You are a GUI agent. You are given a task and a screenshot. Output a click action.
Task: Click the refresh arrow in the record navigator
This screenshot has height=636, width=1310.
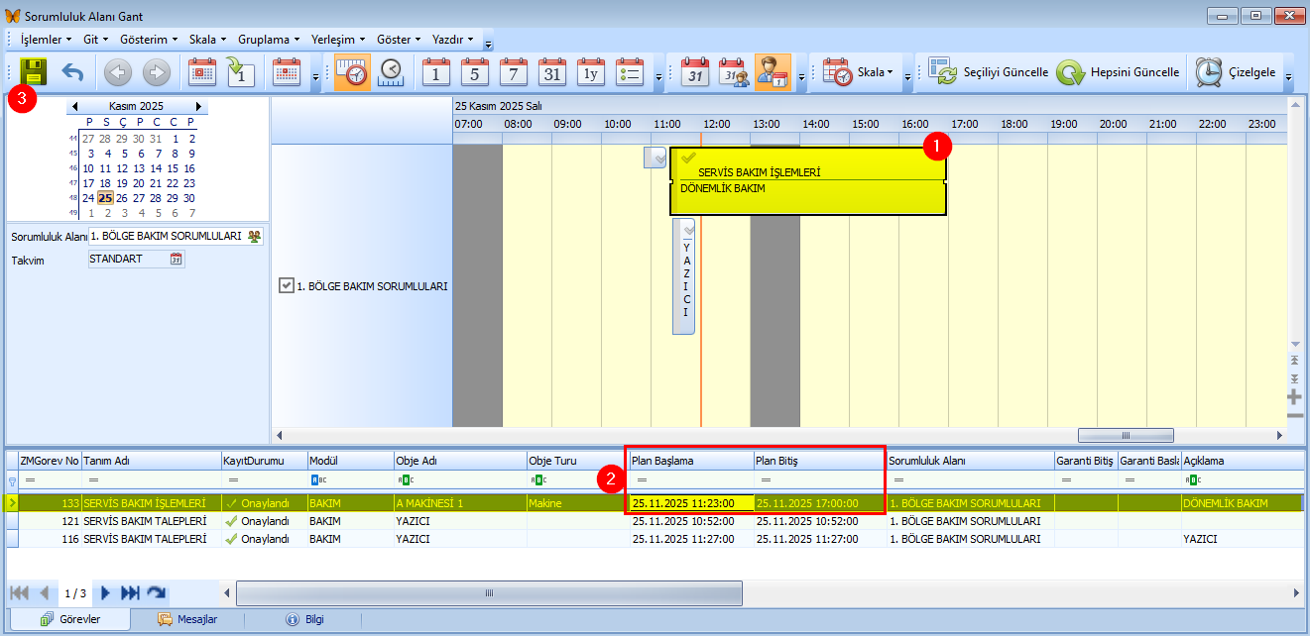point(156,592)
